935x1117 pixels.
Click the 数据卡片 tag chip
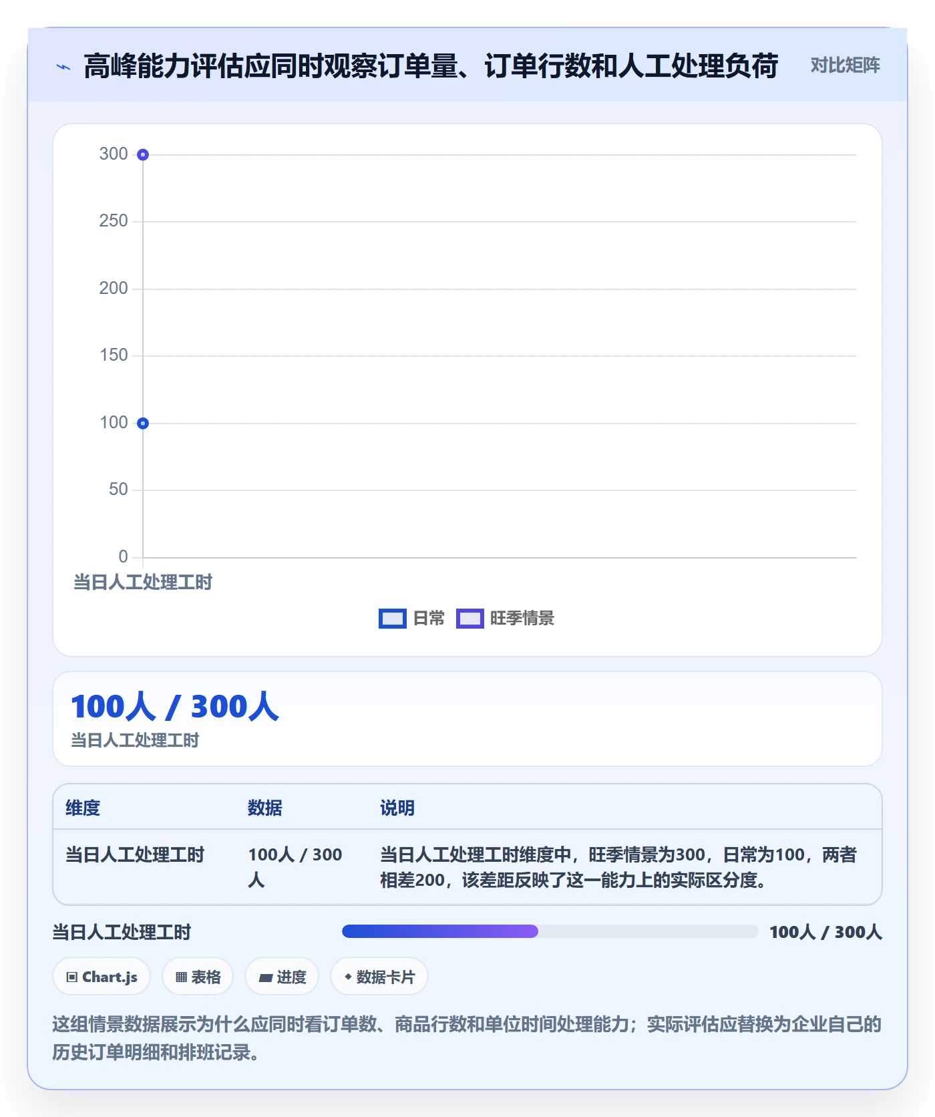coord(379,977)
